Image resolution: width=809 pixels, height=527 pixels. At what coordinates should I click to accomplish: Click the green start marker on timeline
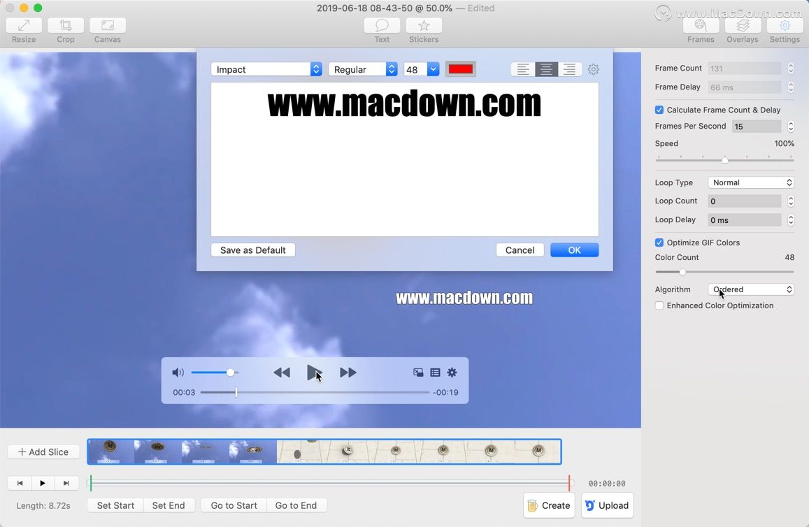pyautogui.click(x=91, y=483)
